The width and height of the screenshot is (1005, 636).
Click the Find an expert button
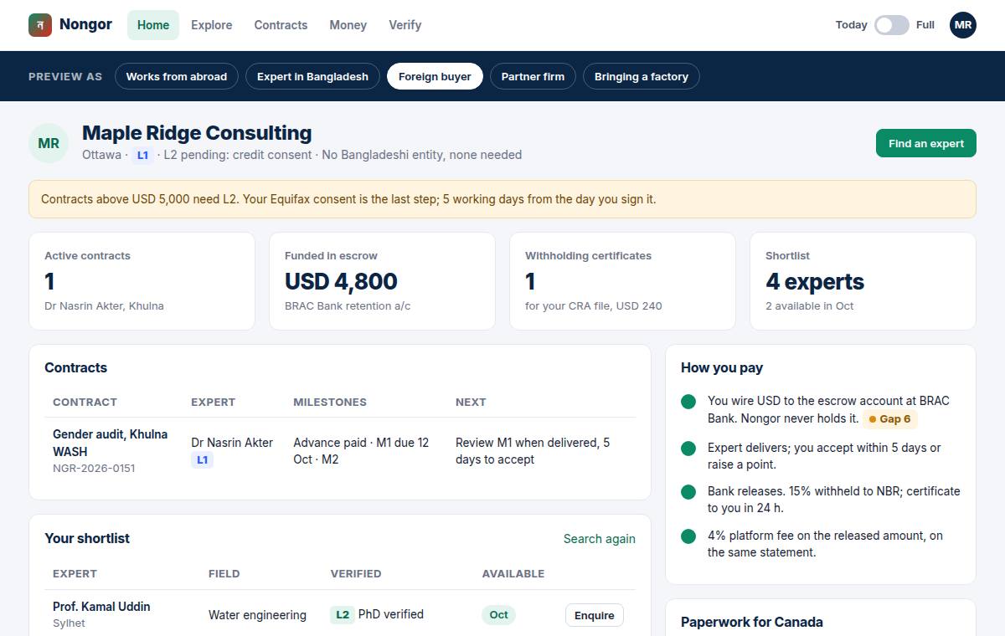926,143
